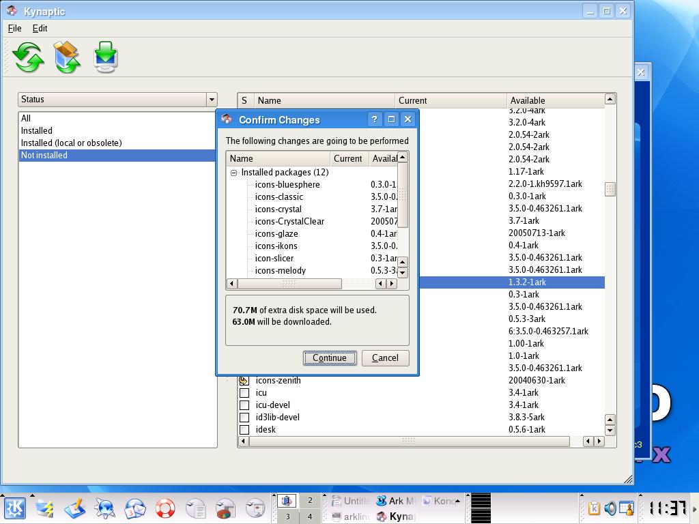This screenshot has width=699, height=524.
Task: Click the Mark all upgrades box icon
Action: pos(67,57)
